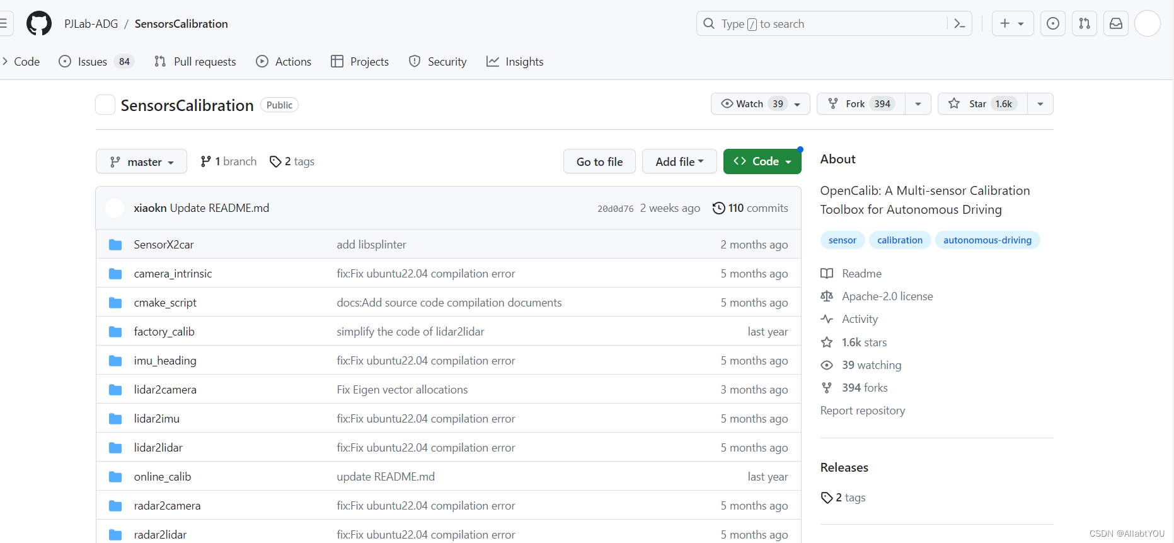Click the radar2lidar folder icon
Viewport: 1174px width, 543px height.
(x=115, y=535)
